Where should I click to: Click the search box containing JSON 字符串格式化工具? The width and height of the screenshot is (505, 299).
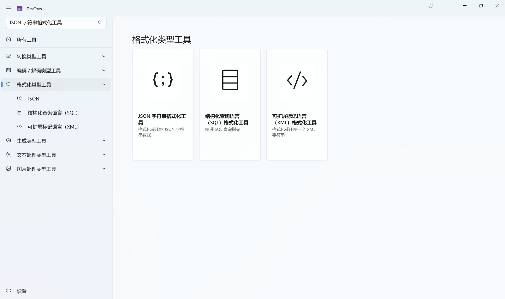56,22
